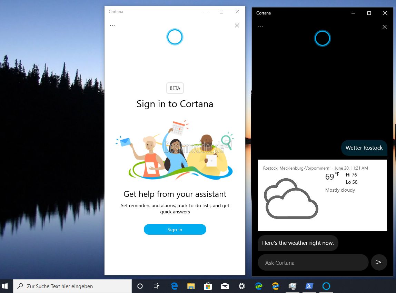Dismiss the sign-in panel with inner X in white Cortana window
The width and height of the screenshot is (396, 293).
pos(237,26)
